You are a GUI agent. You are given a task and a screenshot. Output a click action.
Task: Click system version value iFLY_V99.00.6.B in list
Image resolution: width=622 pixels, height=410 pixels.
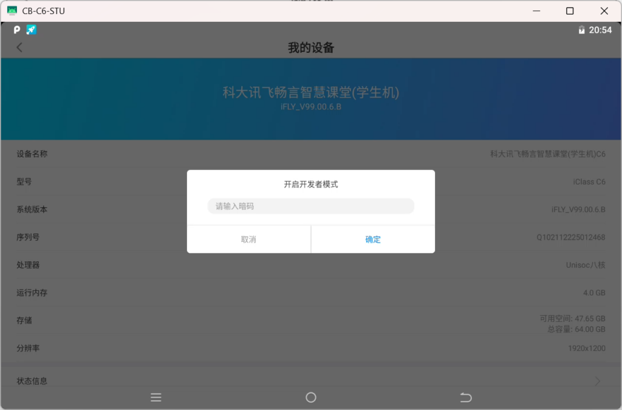pos(578,210)
